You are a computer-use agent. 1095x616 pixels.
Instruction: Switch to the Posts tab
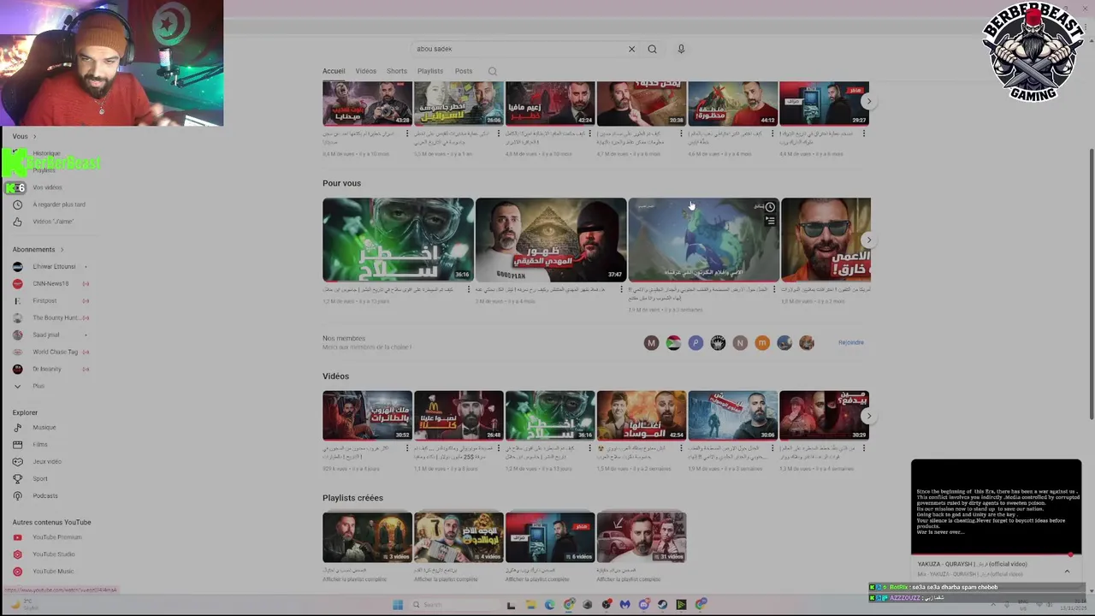[x=464, y=71]
